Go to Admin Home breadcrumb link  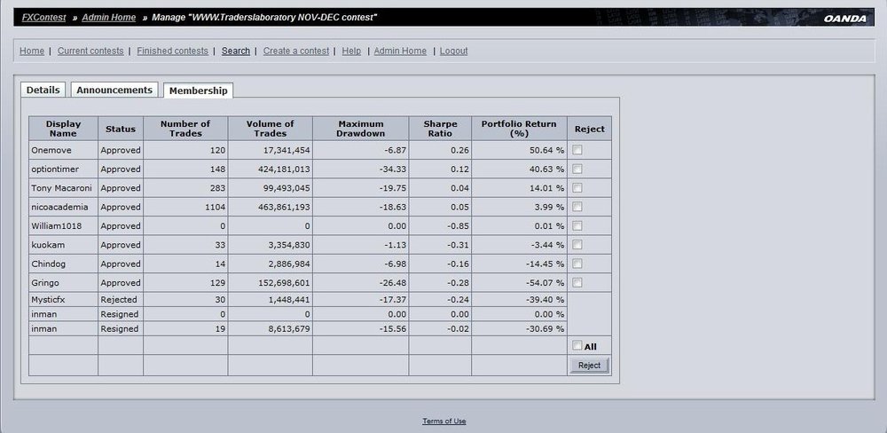click(x=108, y=18)
